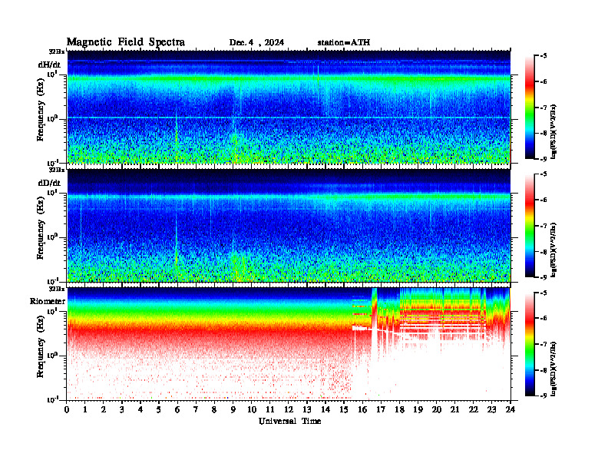Click the -9 tick on the dH/dt color scale
This screenshot has height=470, width=608.
click(544, 159)
